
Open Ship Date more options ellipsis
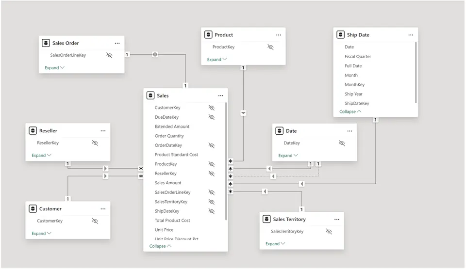coord(411,35)
